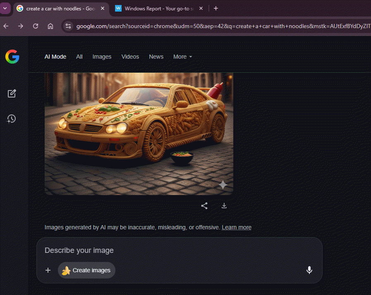Viewport: 371px width, 295px height.
Task: Open the browser home page
Action: click(x=50, y=26)
